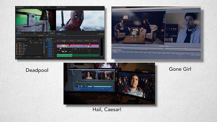Expand the 04 - MUSIC bin
The image size is (217, 122).
pos(18,50)
